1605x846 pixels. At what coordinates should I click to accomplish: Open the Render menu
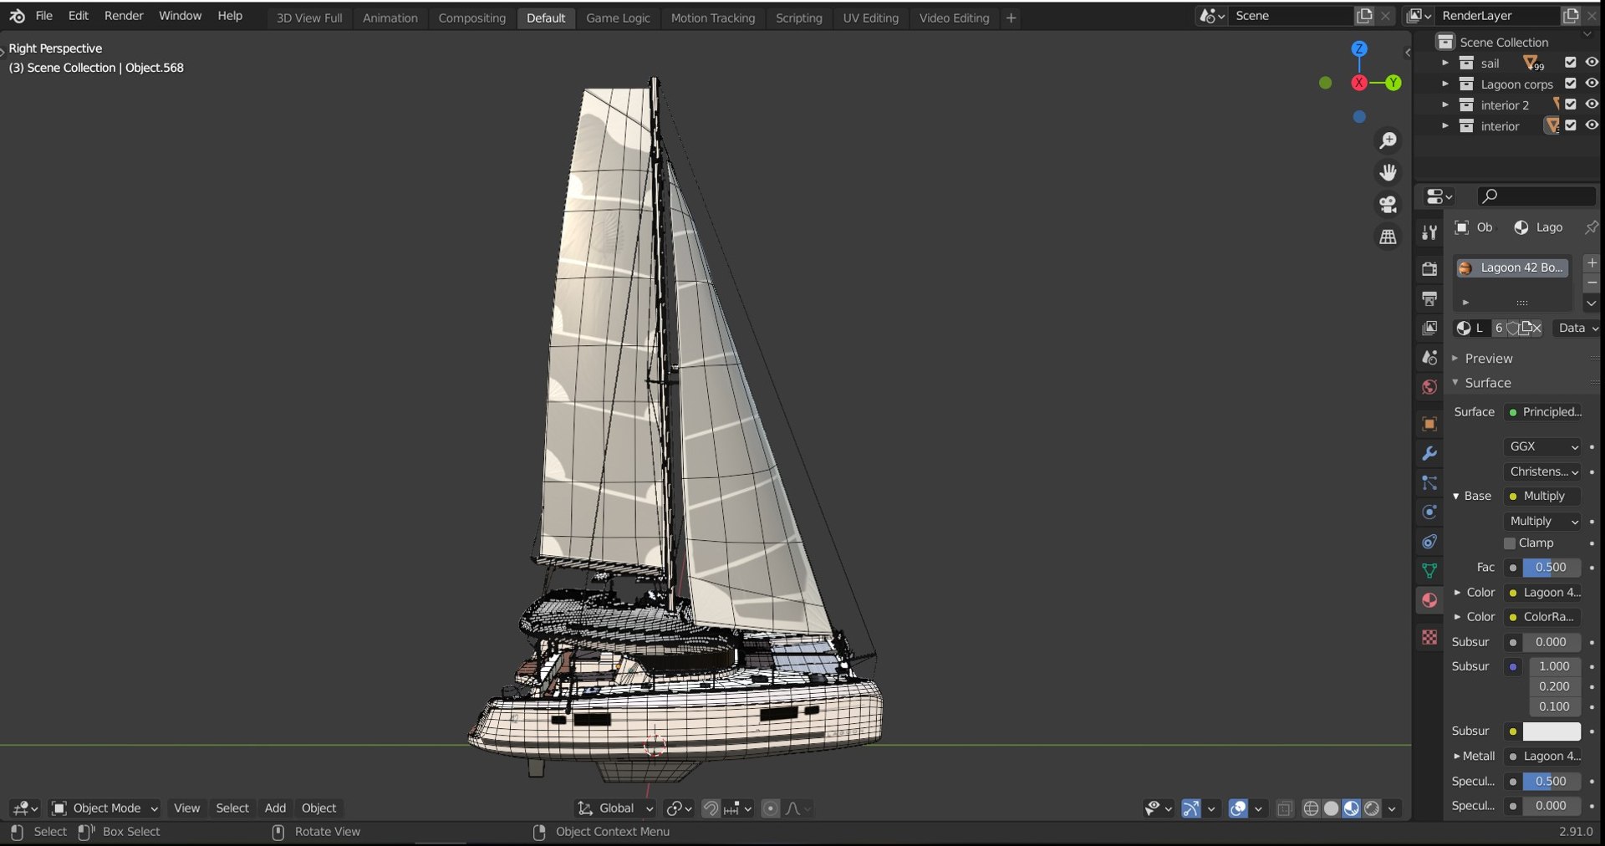click(124, 16)
